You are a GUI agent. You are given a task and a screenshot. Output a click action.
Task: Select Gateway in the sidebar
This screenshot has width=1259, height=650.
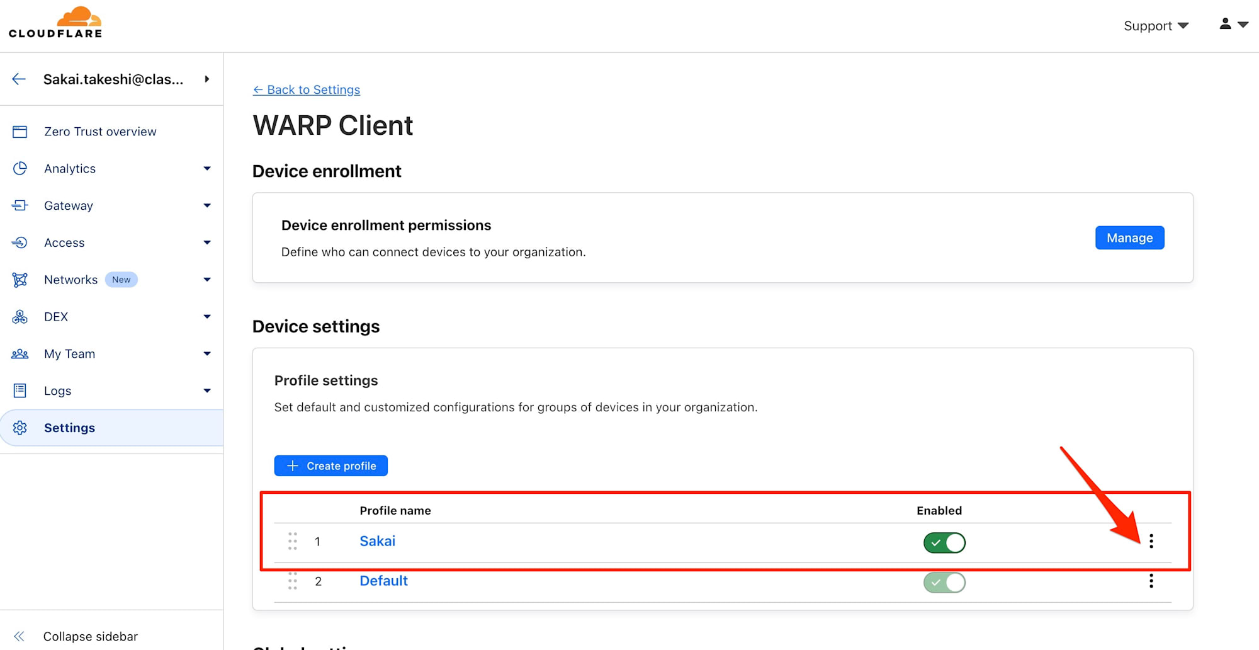[69, 205]
